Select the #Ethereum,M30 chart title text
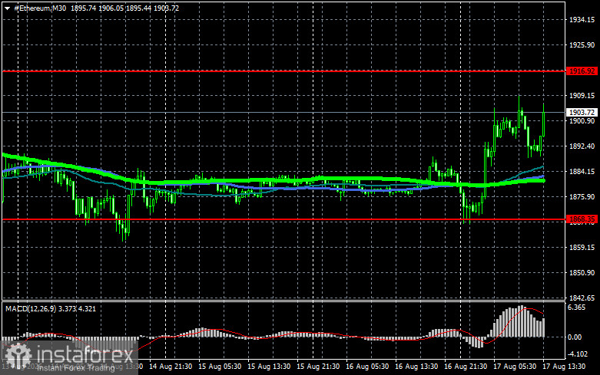Image resolution: width=600 pixels, height=375 pixels. 40,8
